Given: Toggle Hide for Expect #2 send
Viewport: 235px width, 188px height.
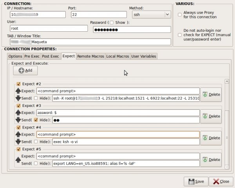Looking at the screenshot, I should pos(36,98).
